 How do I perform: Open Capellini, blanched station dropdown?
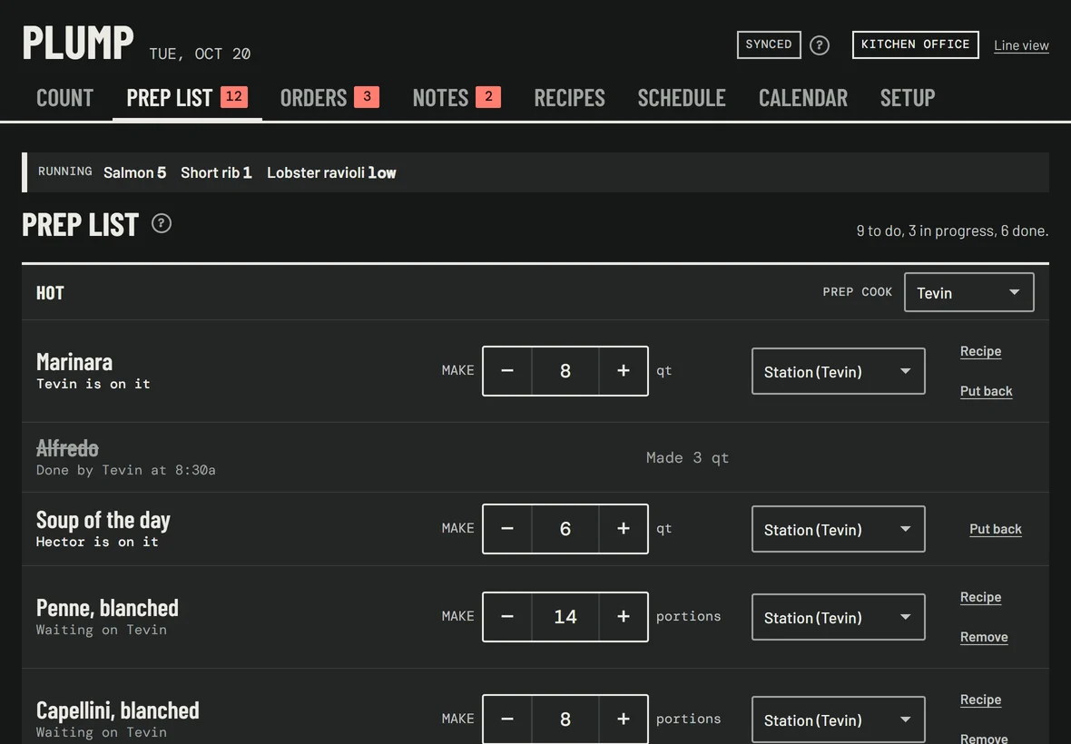(838, 720)
